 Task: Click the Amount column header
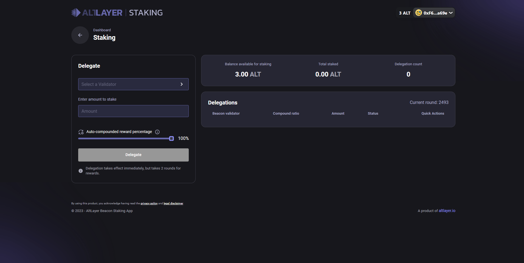338,114
